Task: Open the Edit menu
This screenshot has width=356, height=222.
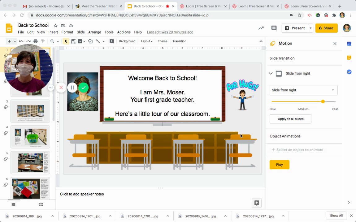Action: [x=30, y=32]
